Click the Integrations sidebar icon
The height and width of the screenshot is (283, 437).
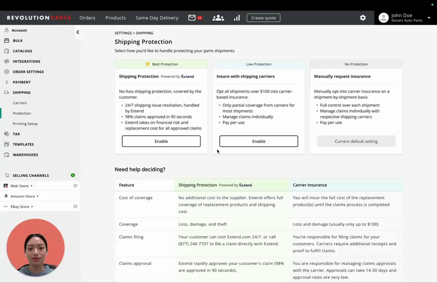tap(7, 61)
